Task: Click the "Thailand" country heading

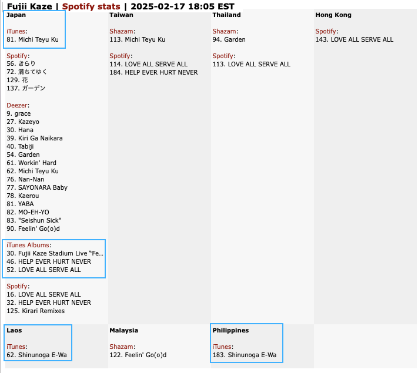Action: pos(226,15)
